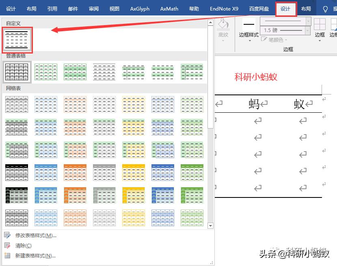
Task: Select the orange grid table light style
Action: 75,104
